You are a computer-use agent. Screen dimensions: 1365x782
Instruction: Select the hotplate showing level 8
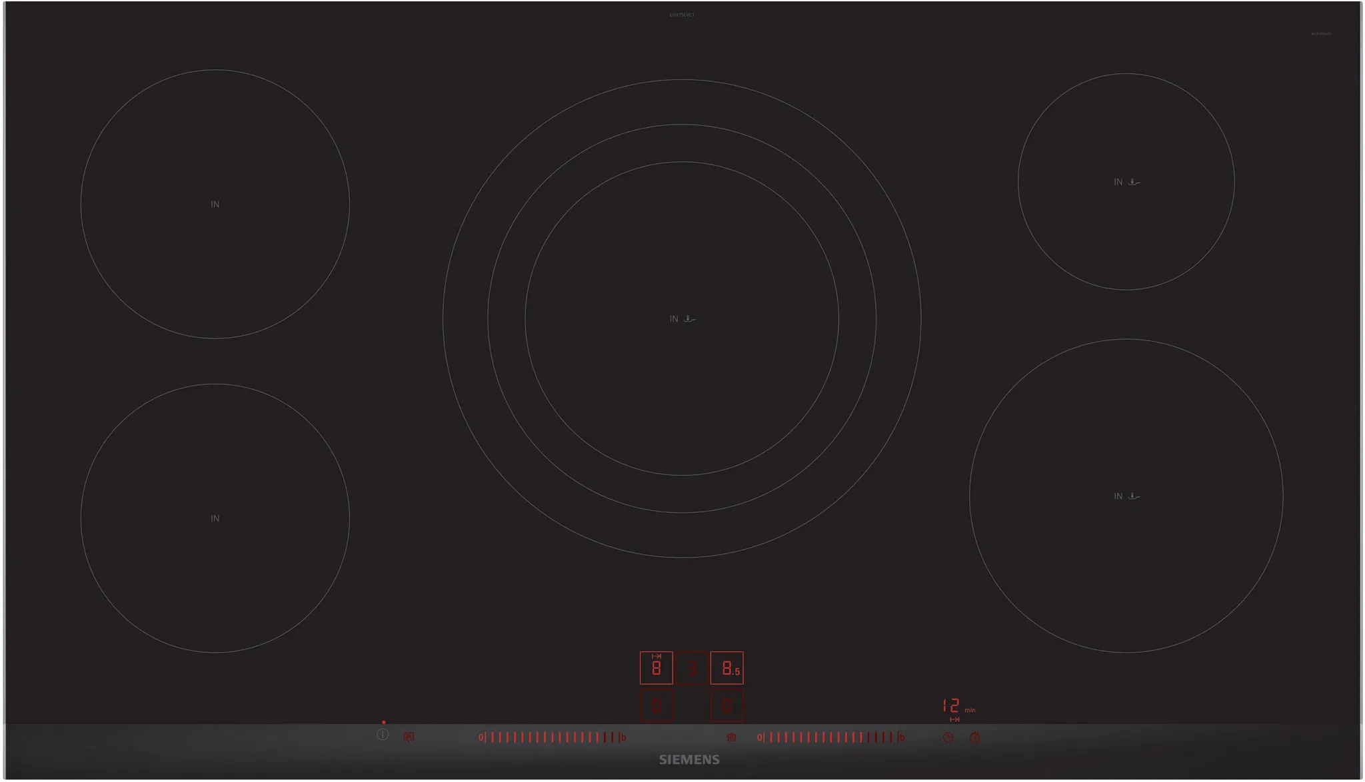[x=657, y=668]
